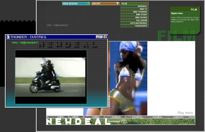The width and height of the screenshot is (205, 132).
Task: Click the ADVERTISING label on the banner
Action: click(114, 122)
